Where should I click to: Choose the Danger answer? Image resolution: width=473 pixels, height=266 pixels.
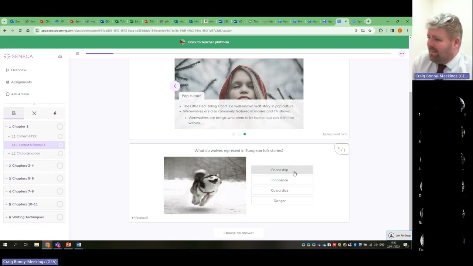click(282, 201)
